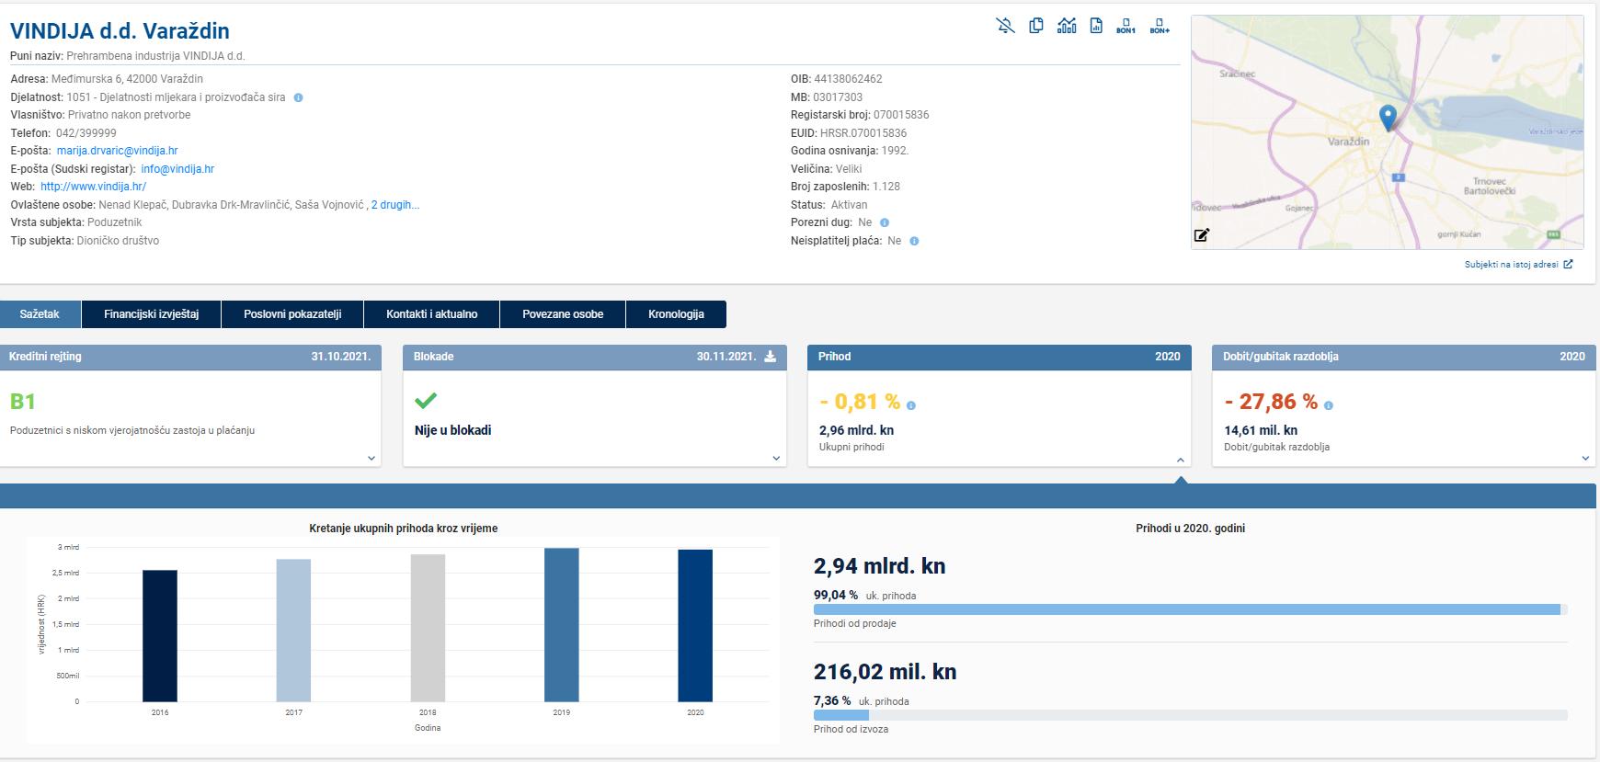Screen dimensions: 1600x762
Task: Click the crossed-out bell notification icon
Action: (1005, 26)
